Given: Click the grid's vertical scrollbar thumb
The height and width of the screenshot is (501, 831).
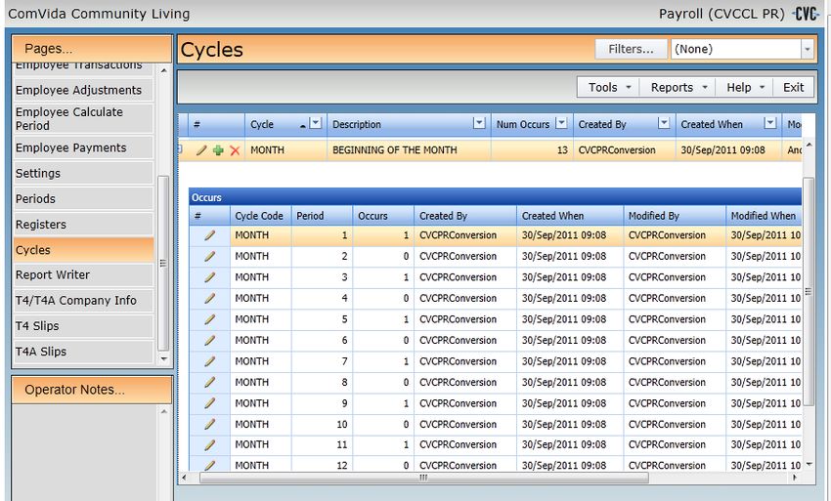Looking at the screenshot, I should pos(809,291).
